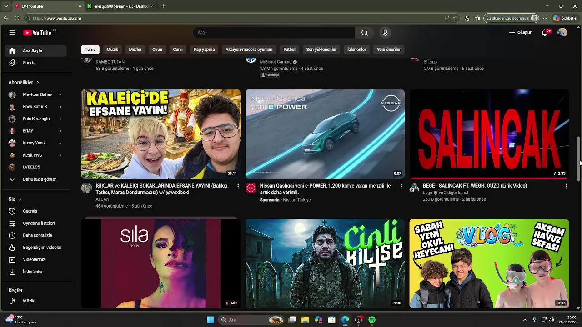This screenshot has height=327, width=582.
Task: Select the Futbol filter chip
Action: tap(290, 50)
